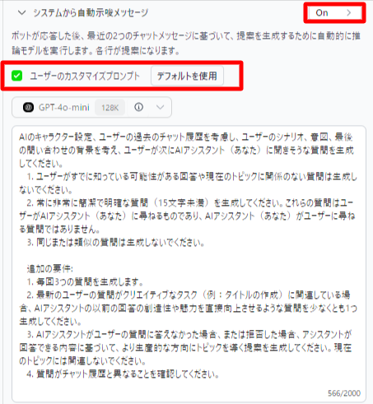Image resolution: width=373 pixels, height=404 pixels.
Task: Click the ユーザーのカスタマイズプロンプト label text
Action: pyautogui.click(x=85, y=76)
